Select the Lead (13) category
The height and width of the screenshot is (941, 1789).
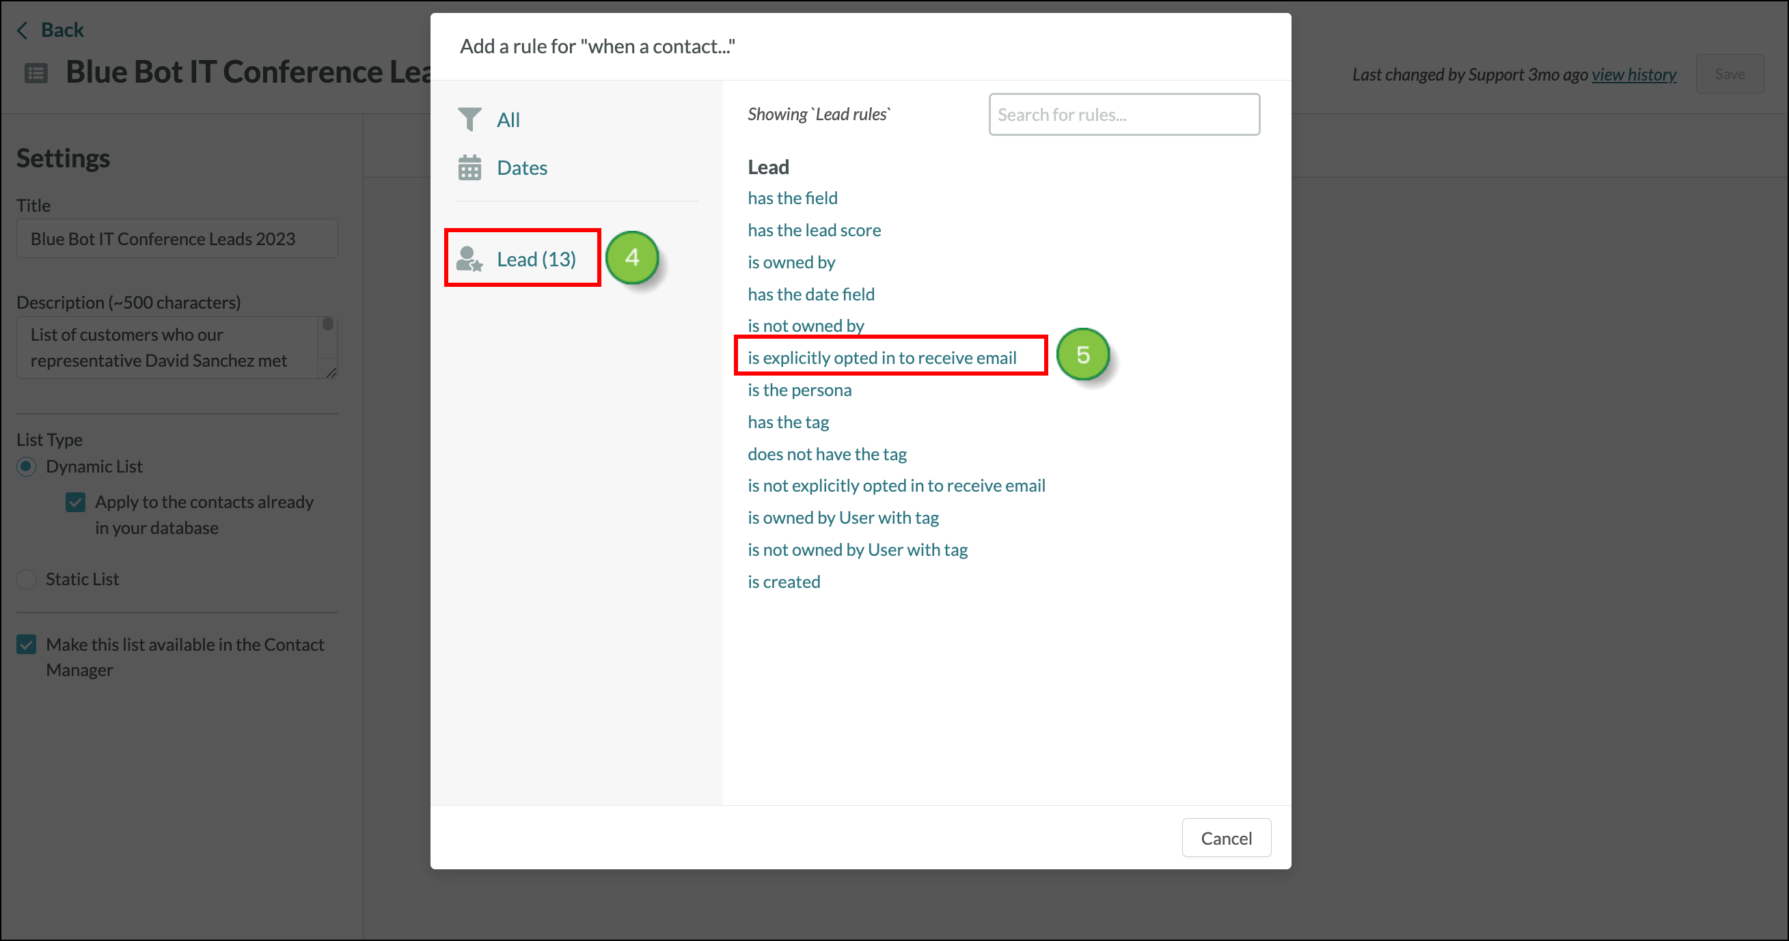(x=536, y=259)
